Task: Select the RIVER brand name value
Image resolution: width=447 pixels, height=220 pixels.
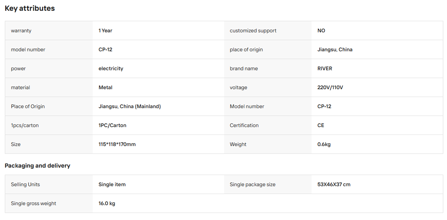Action: point(325,68)
